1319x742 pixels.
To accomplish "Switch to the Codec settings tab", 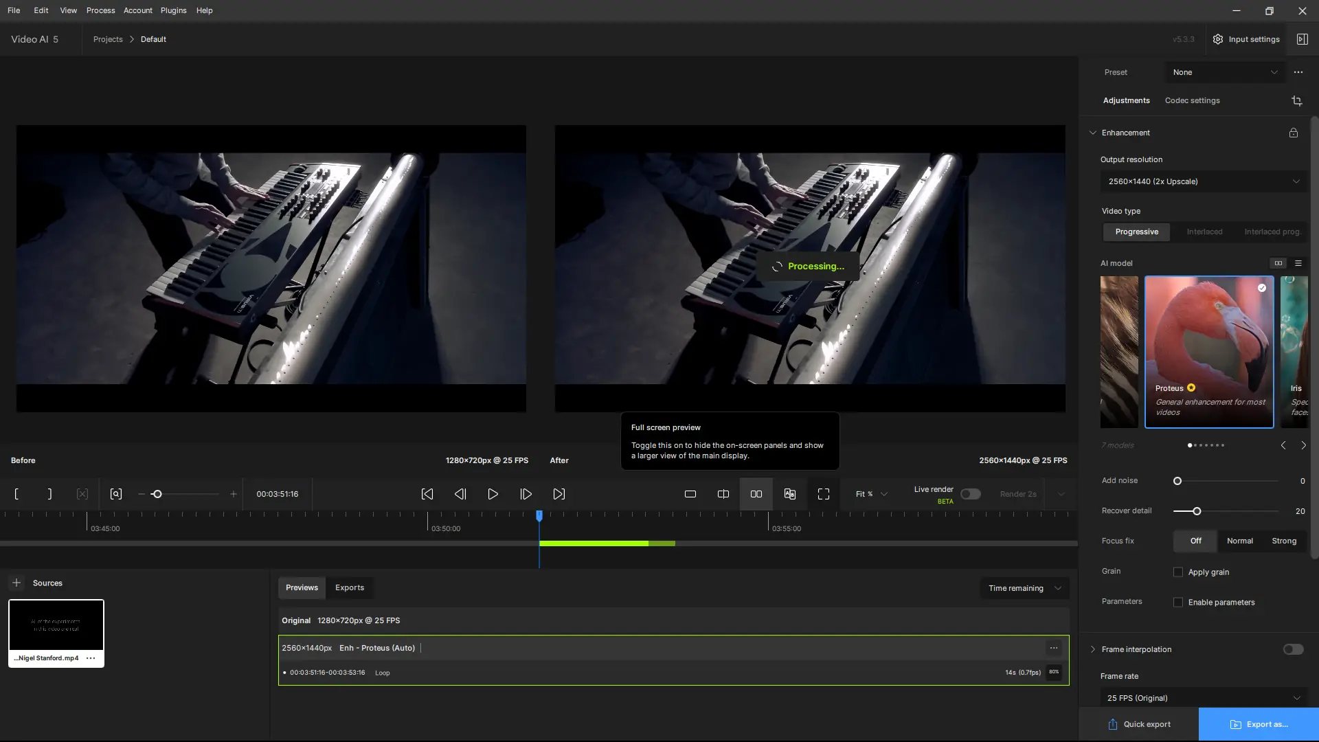I will 1192,100.
